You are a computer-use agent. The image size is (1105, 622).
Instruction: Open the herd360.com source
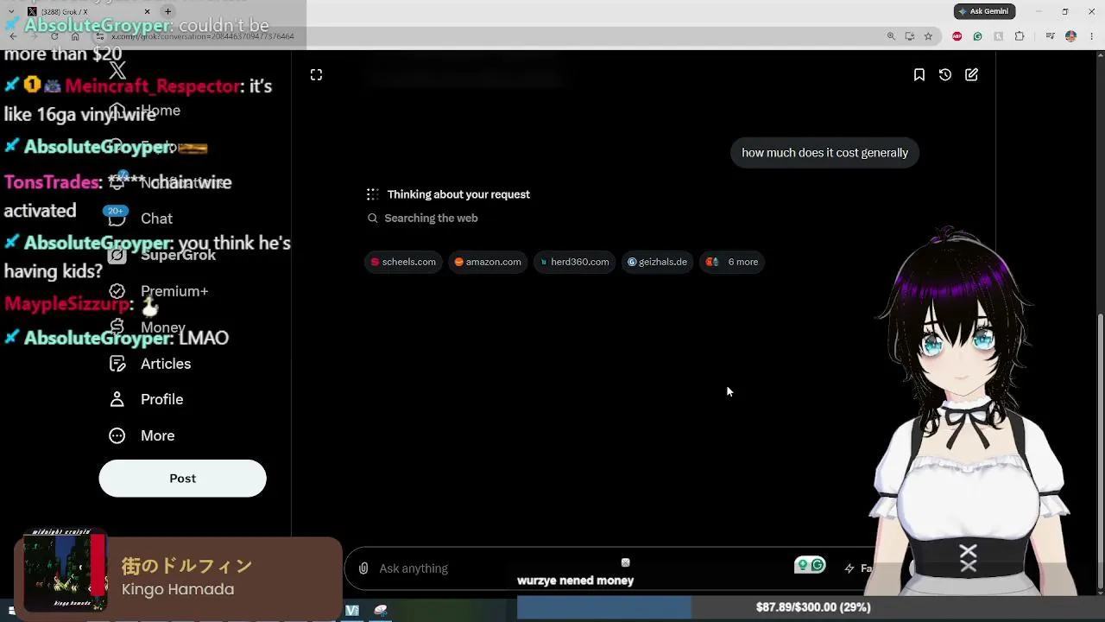(575, 262)
